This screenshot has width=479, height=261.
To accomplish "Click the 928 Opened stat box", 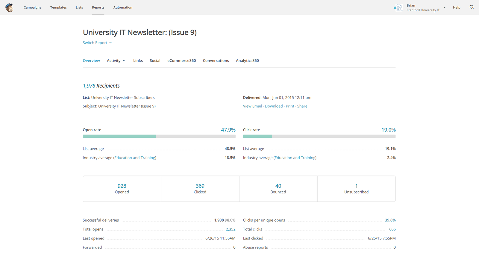I will click(122, 189).
